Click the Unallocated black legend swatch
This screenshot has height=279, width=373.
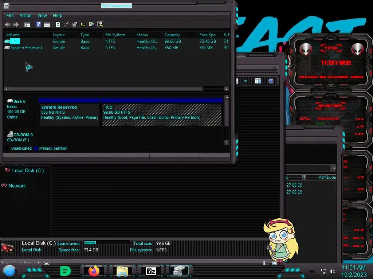pos(7,148)
